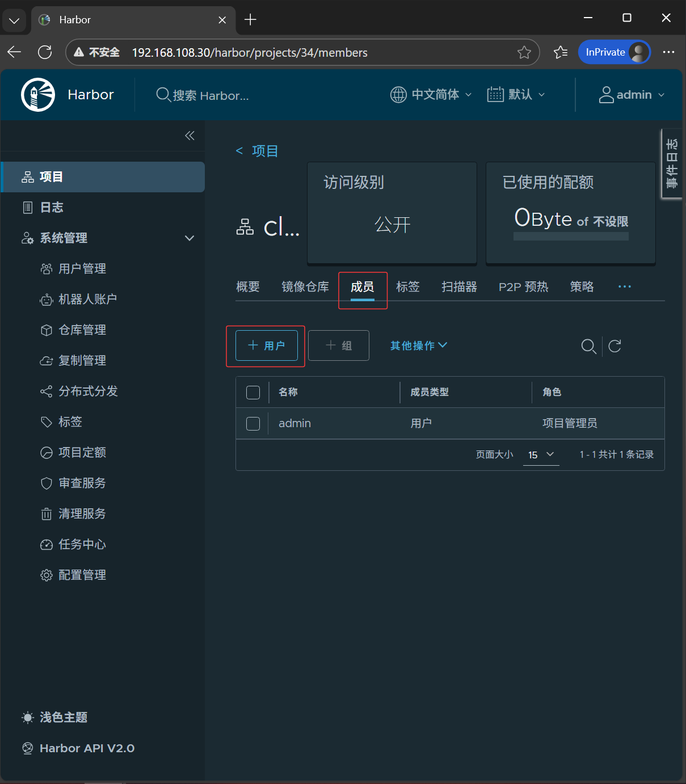Switch to the project 标签 tab

[408, 286]
